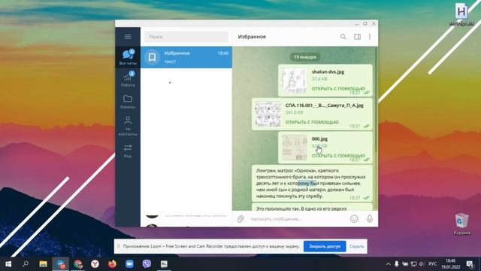The height and width of the screenshot is (271, 481).
Task: Focus the Telegram search field 'Поиск'
Action: tap(186, 37)
